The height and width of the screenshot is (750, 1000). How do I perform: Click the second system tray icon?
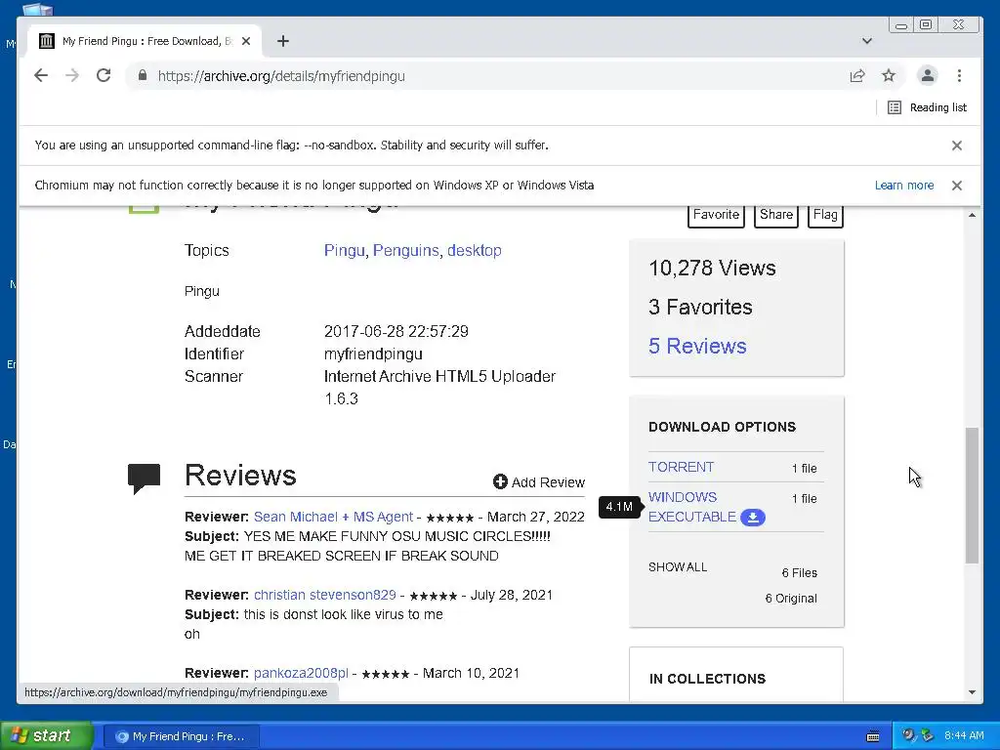[x=928, y=735]
